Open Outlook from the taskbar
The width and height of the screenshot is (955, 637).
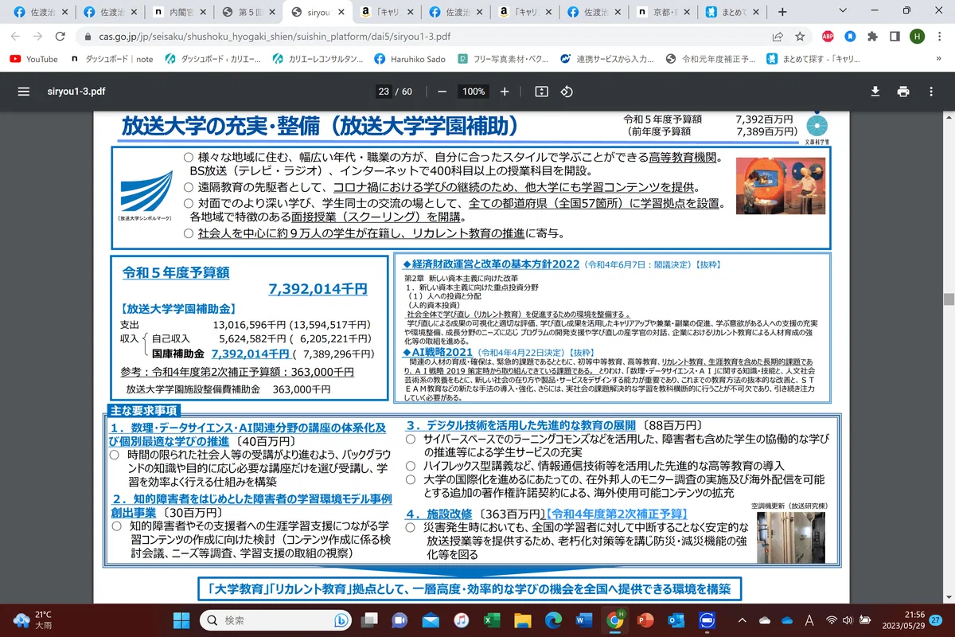(676, 620)
